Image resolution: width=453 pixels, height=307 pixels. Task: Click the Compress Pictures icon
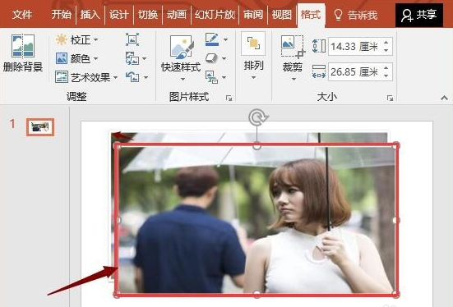(132, 39)
